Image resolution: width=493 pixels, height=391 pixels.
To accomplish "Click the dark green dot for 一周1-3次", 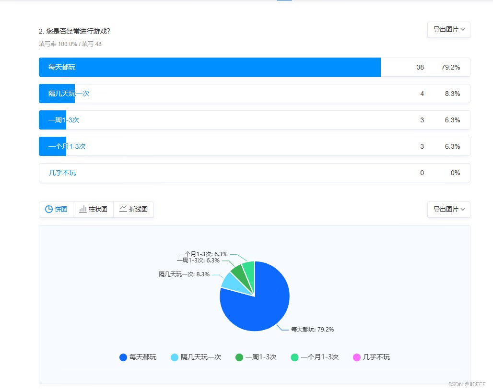I will pyautogui.click(x=238, y=357).
